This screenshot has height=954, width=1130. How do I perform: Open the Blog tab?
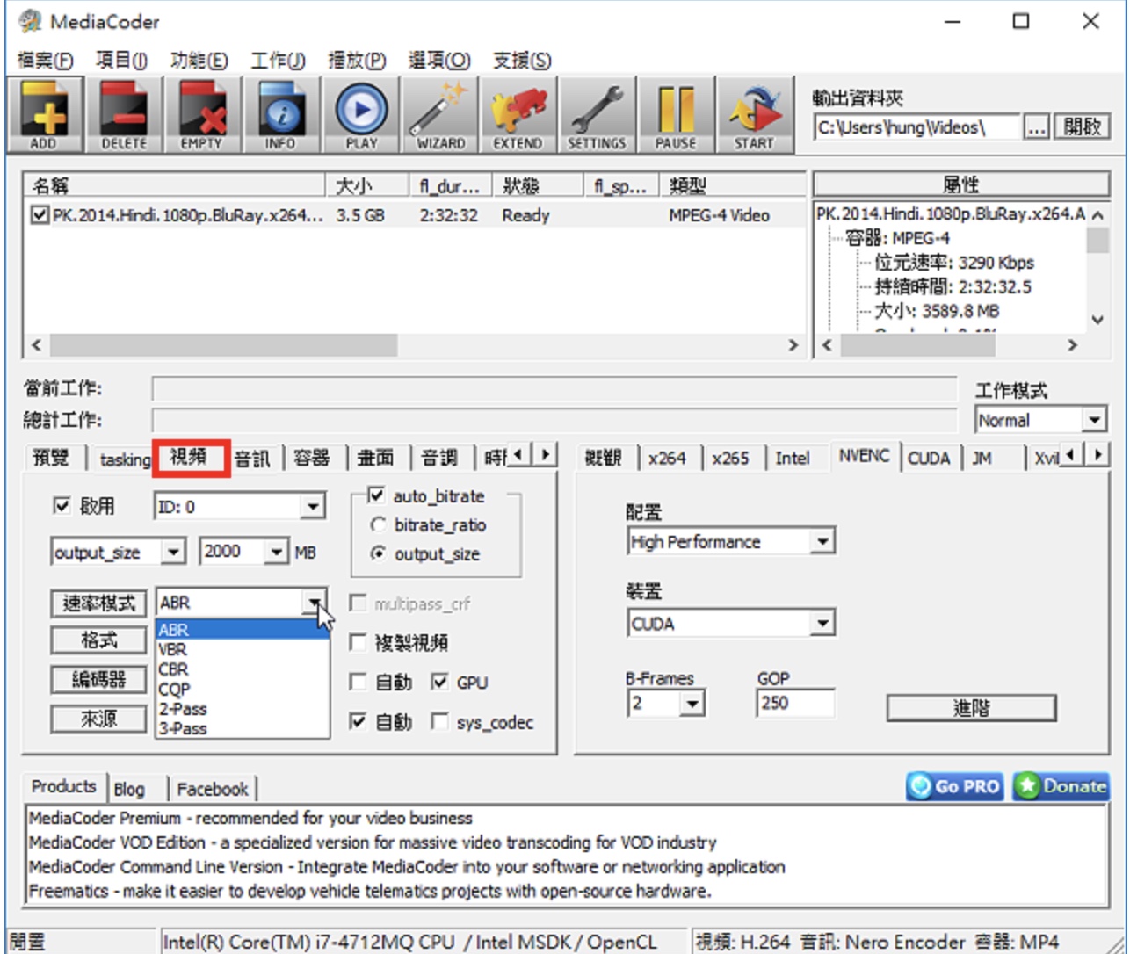click(129, 789)
